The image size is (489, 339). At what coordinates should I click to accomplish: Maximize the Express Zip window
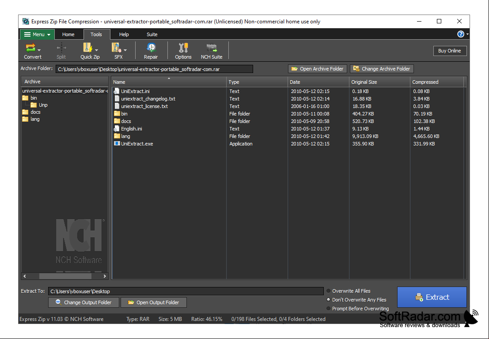click(x=439, y=21)
